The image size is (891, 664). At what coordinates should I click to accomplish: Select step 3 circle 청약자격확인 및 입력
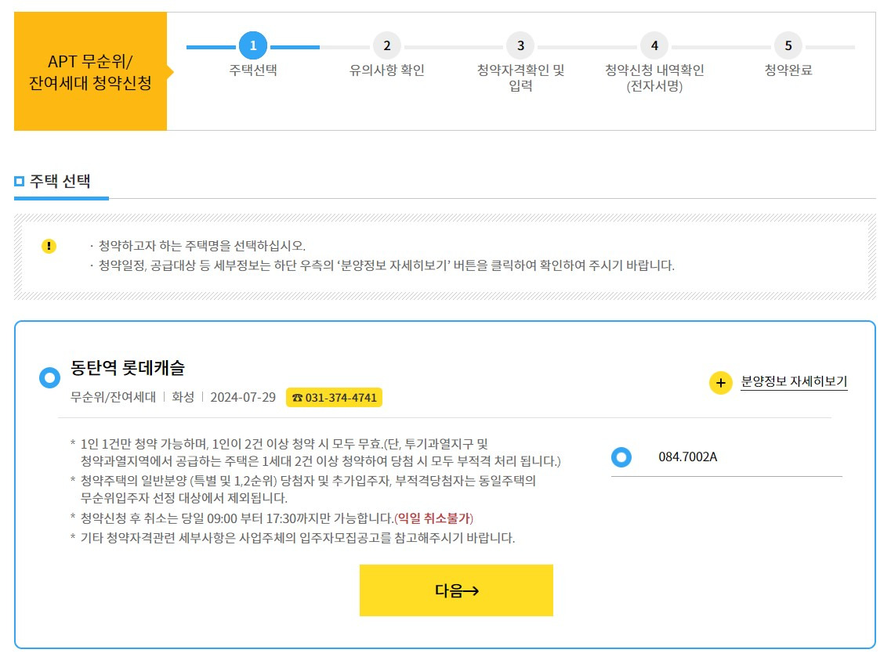click(x=520, y=45)
